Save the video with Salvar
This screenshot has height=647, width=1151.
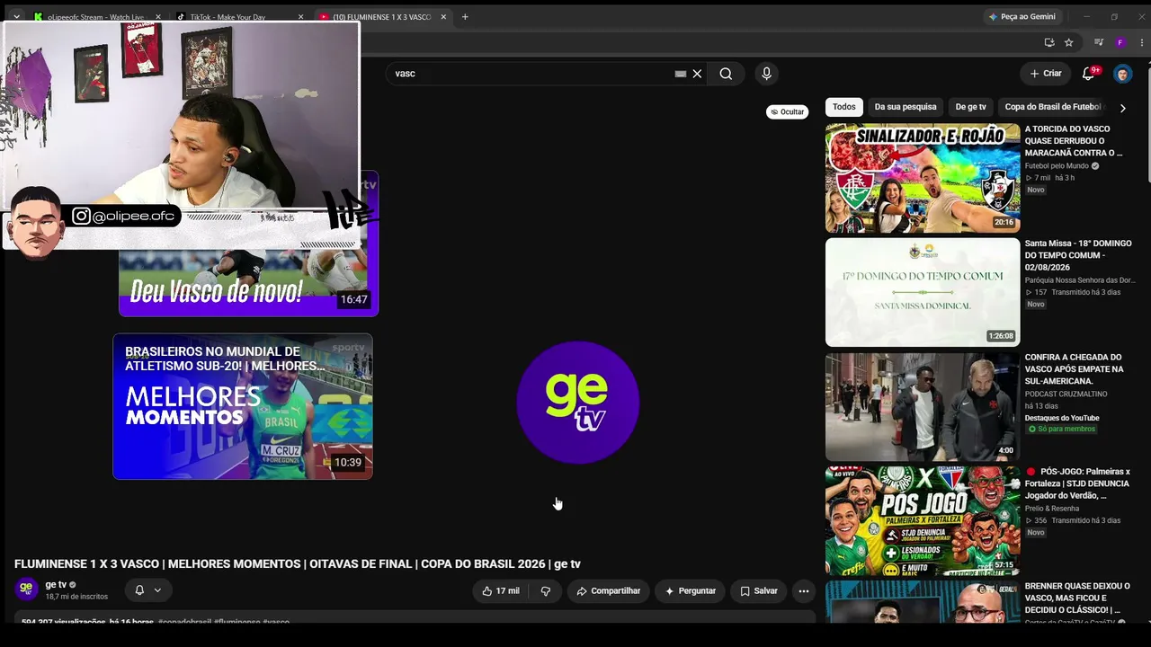coord(759,591)
